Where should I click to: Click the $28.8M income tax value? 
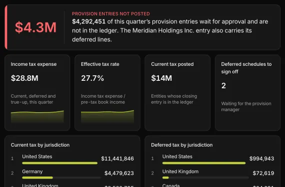click(24, 78)
